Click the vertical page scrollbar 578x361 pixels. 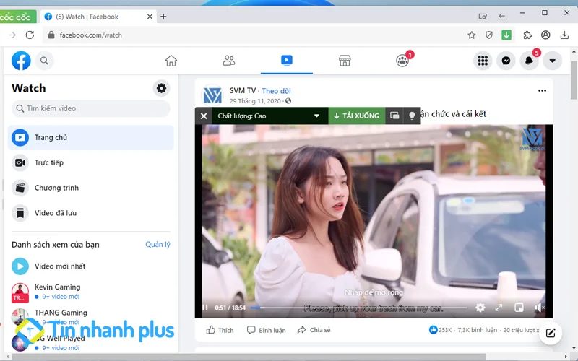point(574,80)
